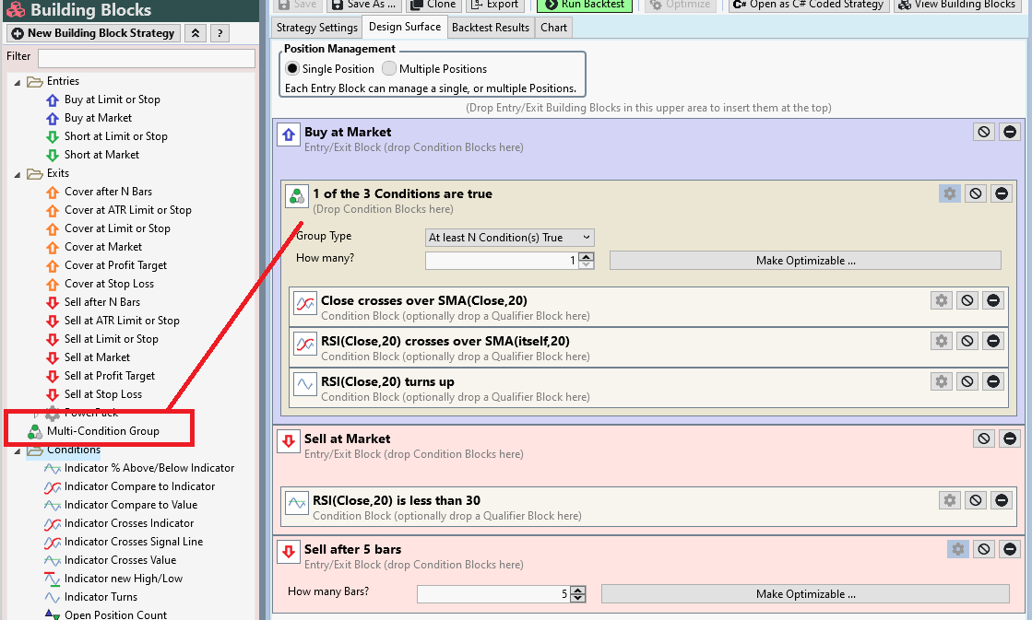
Task: Select the Single Position radio button
Action: click(x=292, y=69)
